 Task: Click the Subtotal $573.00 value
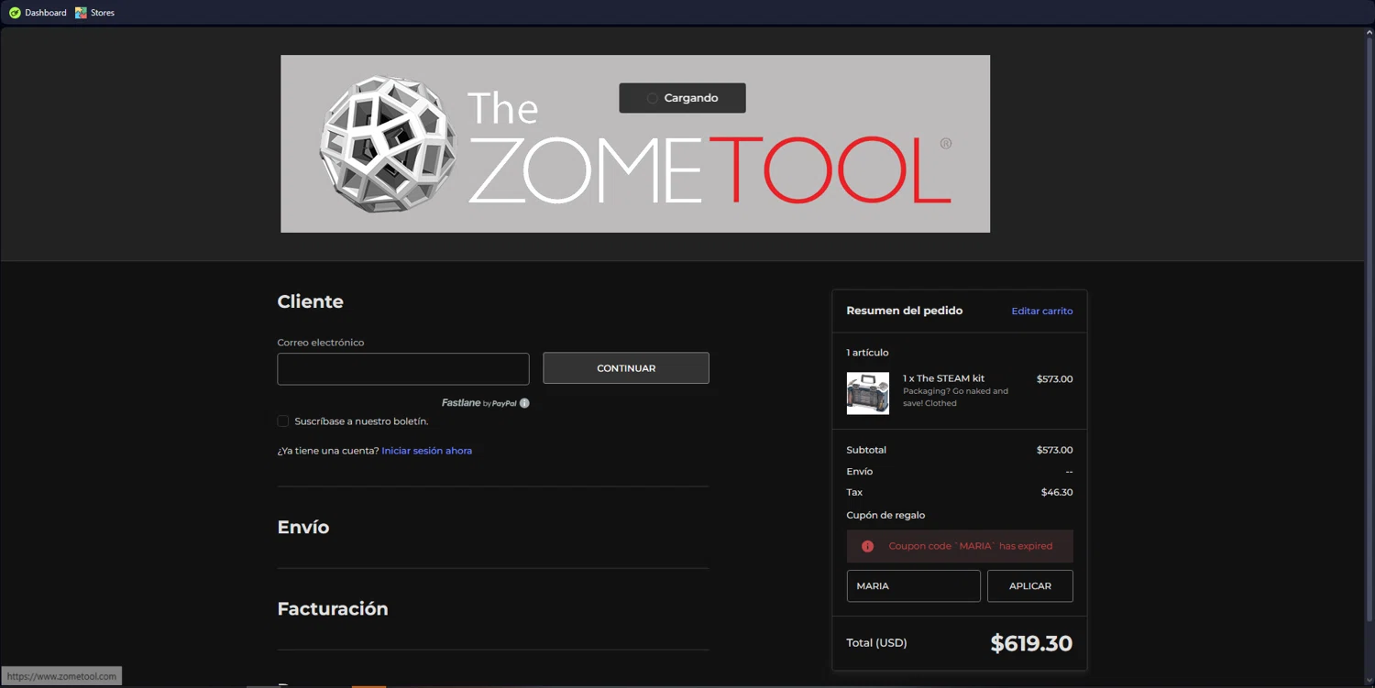pos(1054,451)
